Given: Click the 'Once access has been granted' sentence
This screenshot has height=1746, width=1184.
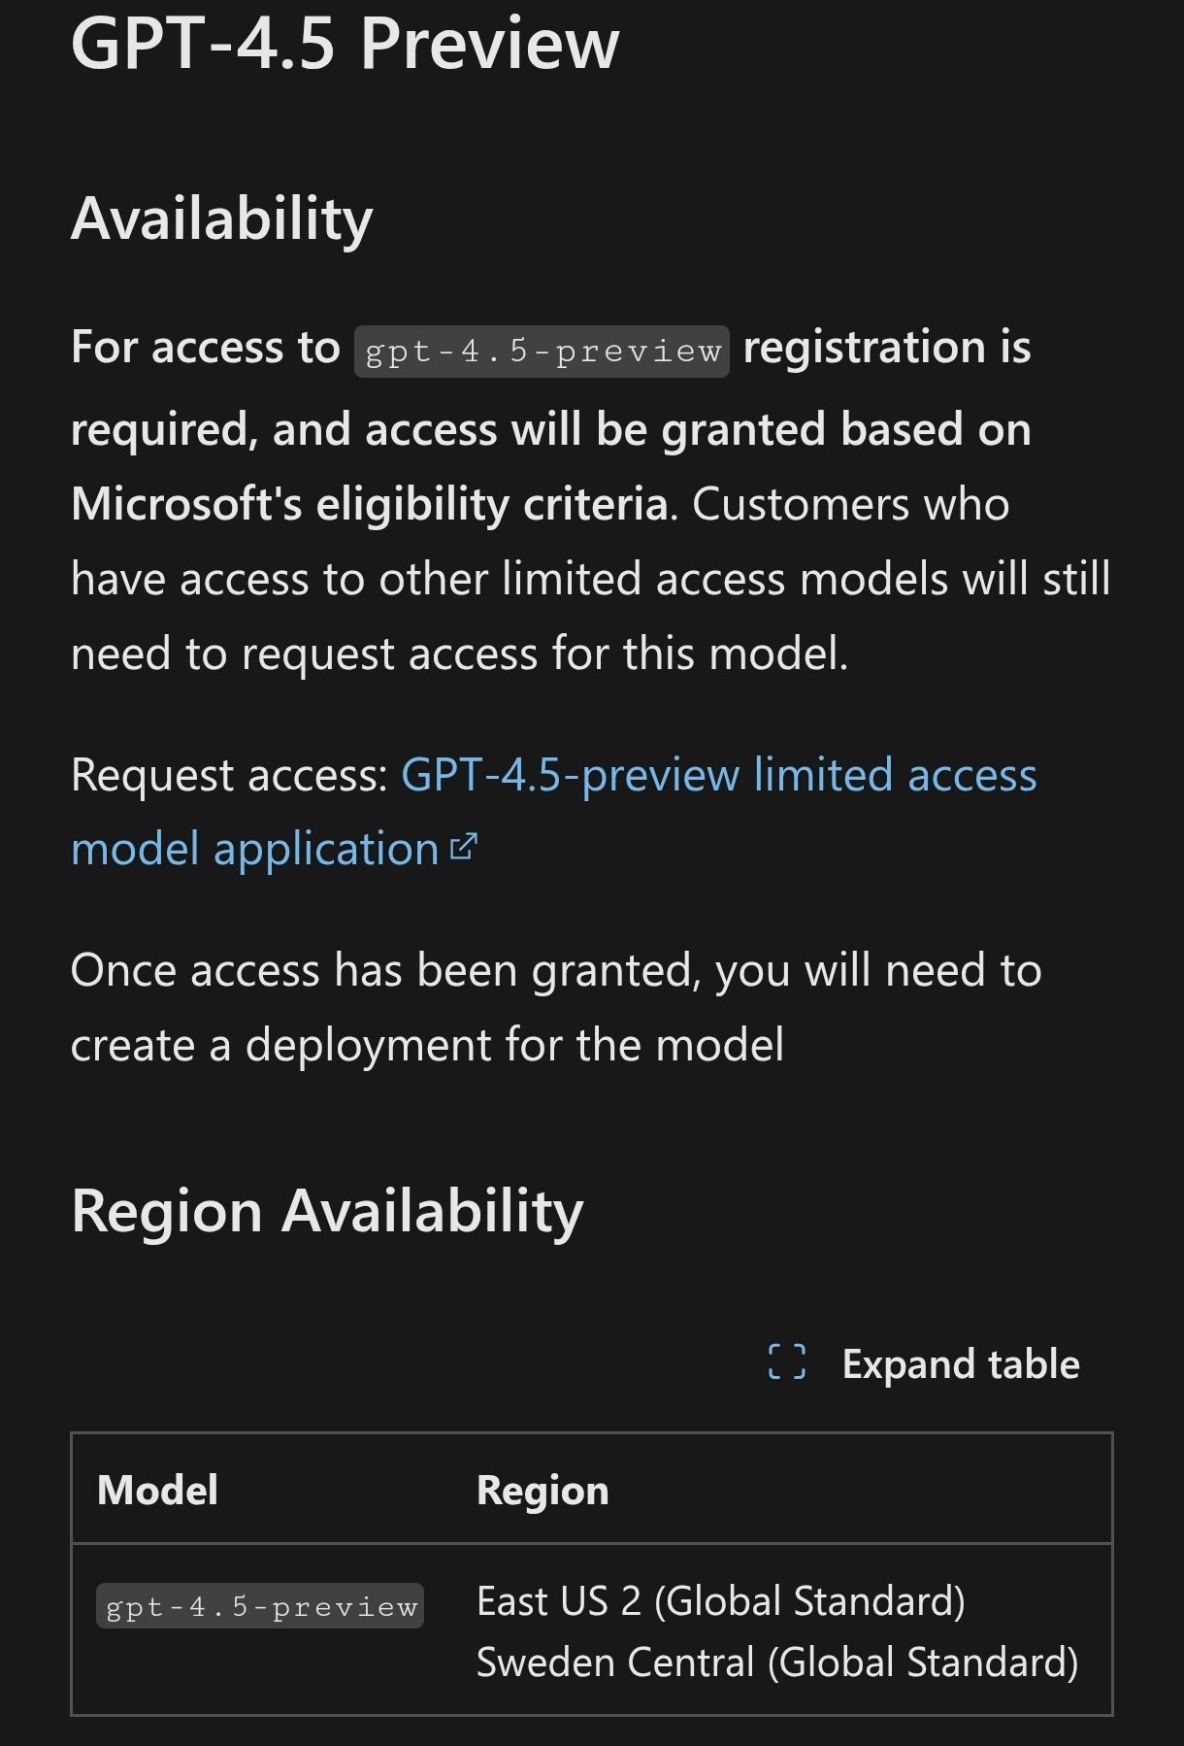Looking at the screenshot, I should click(556, 970).
